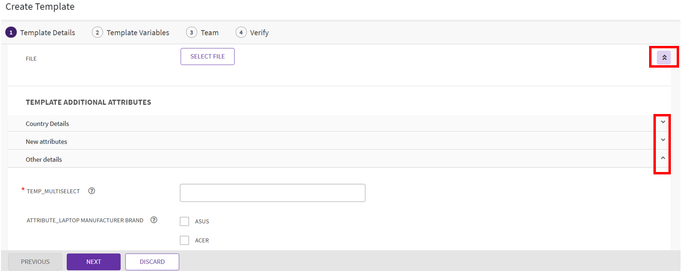
Task: Click step 2 circle icon
Action: 97,32
